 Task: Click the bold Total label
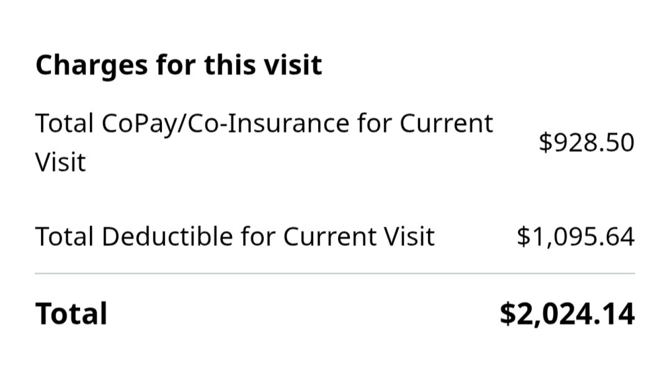tap(71, 313)
